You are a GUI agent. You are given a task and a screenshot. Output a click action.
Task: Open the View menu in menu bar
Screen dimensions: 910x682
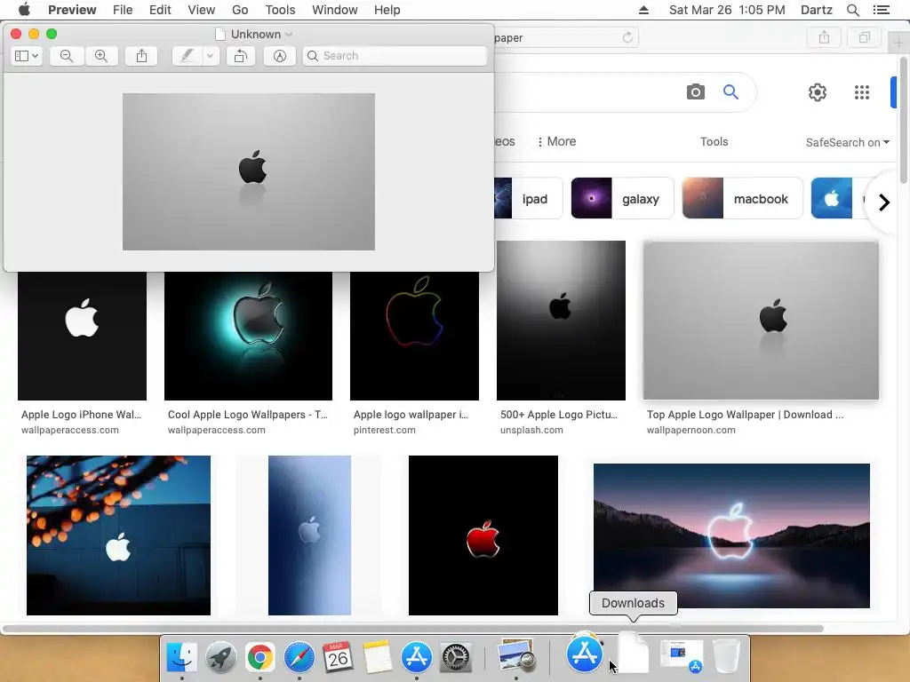point(202,10)
